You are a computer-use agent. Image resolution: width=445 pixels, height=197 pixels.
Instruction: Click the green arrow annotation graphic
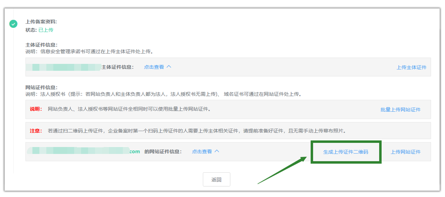(x=282, y=171)
